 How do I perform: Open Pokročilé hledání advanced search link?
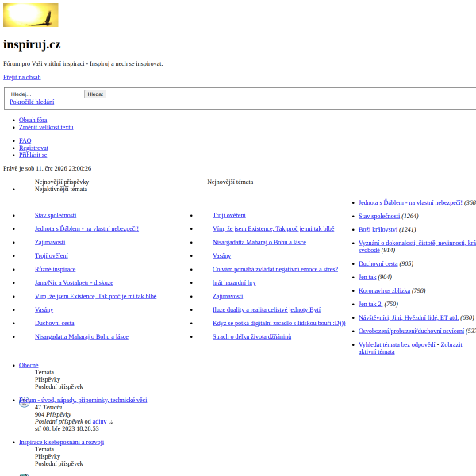pyautogui.click(x=32, y=102)
